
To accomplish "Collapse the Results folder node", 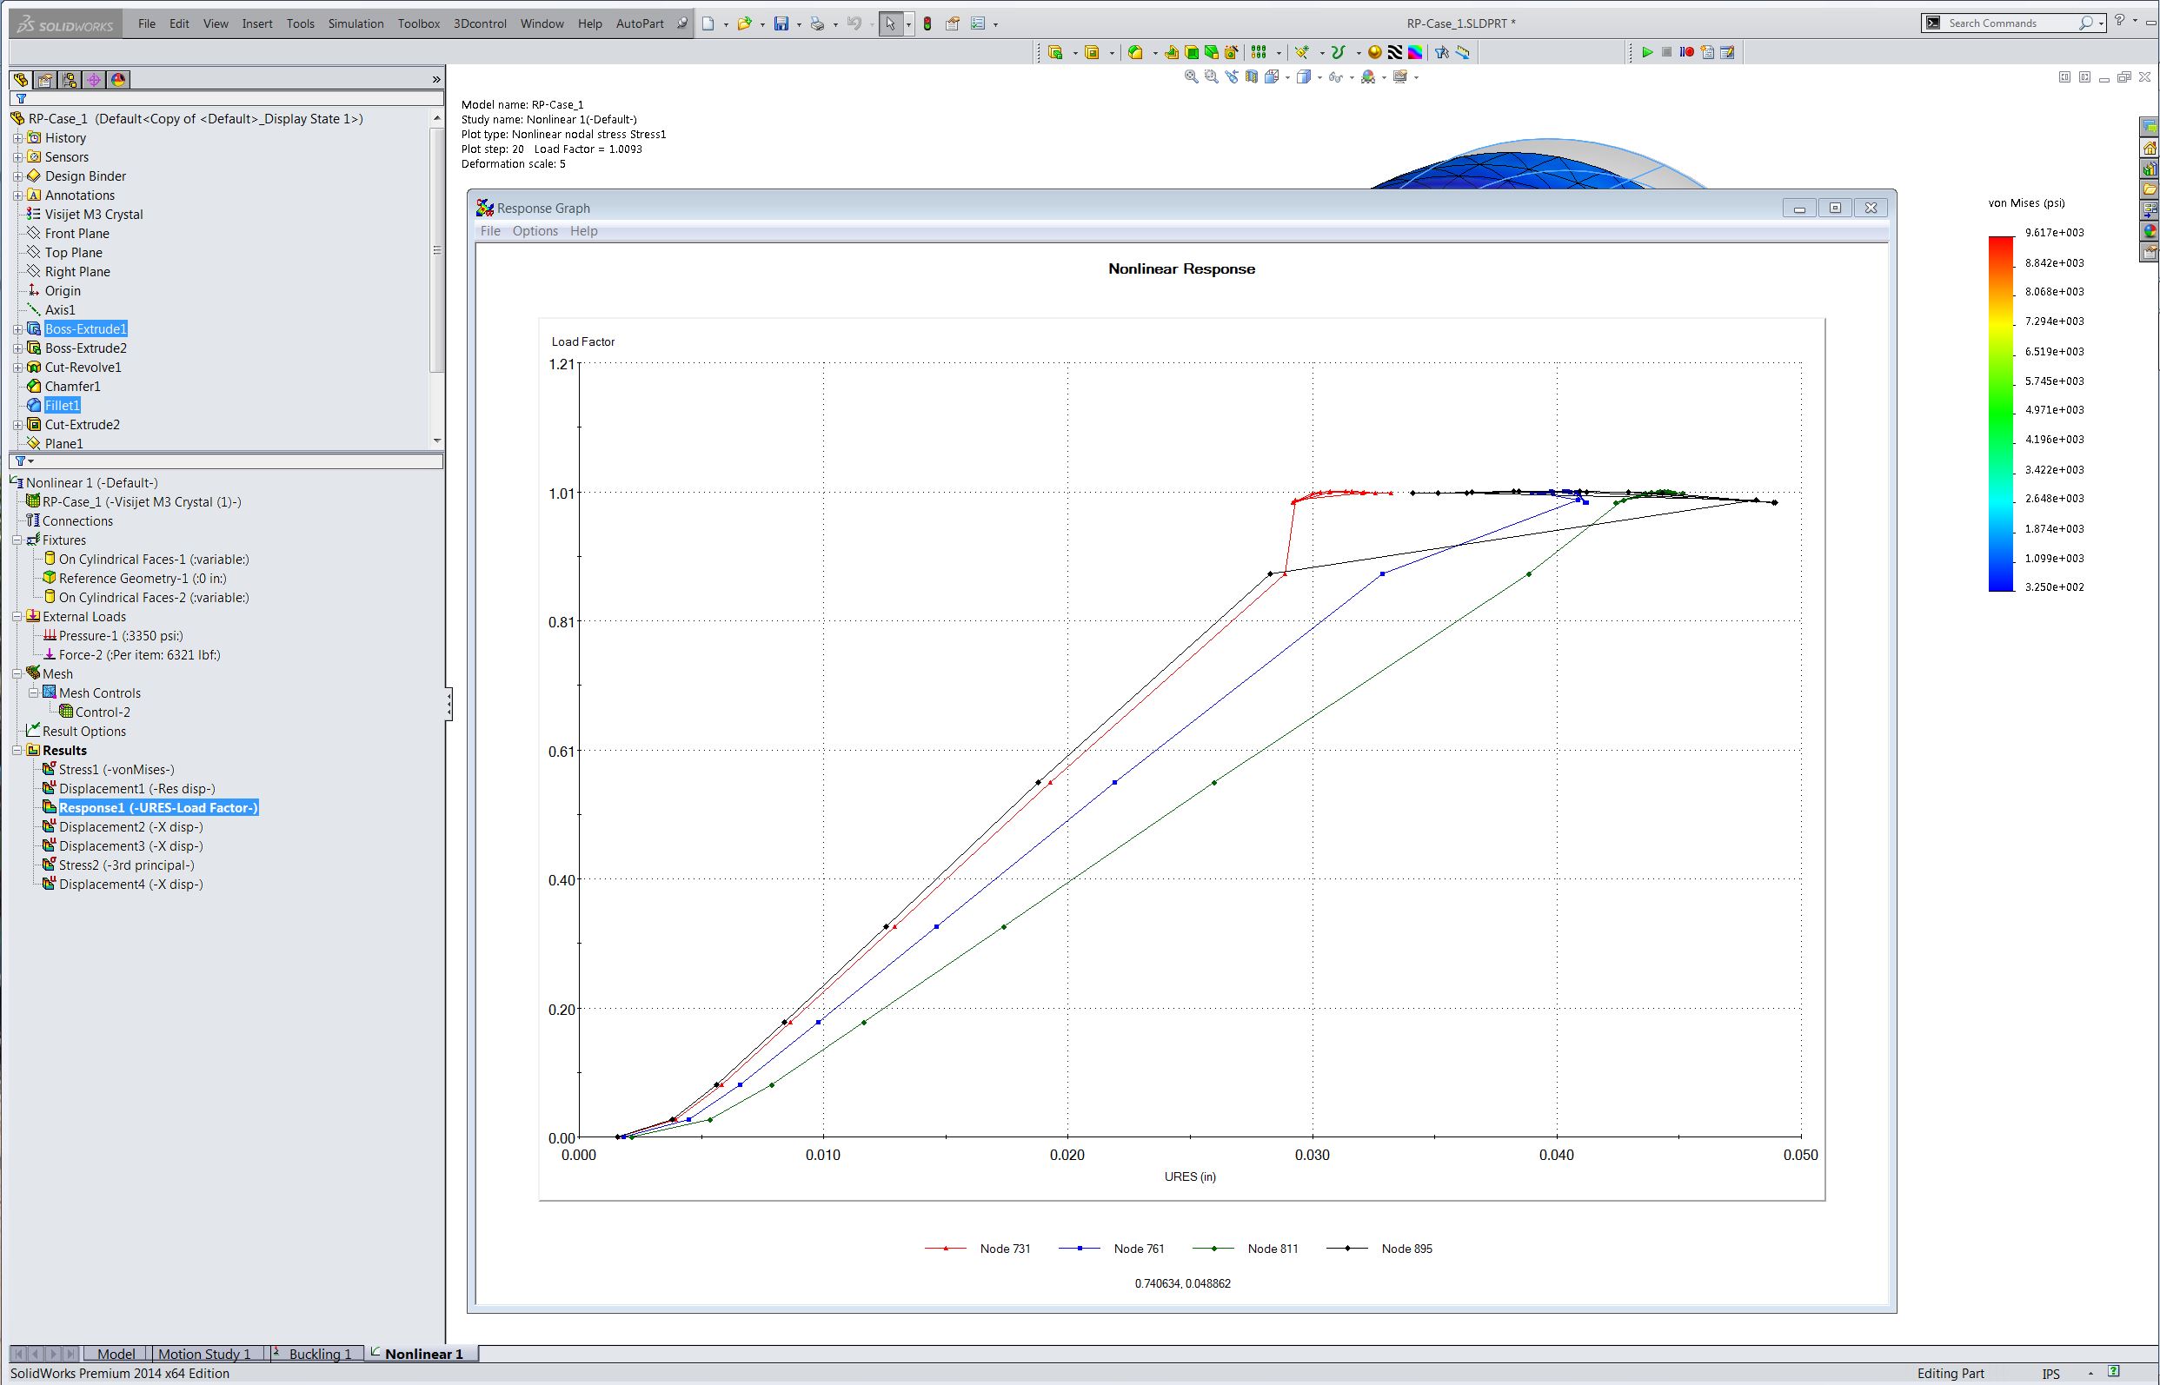I will point(17,750).
